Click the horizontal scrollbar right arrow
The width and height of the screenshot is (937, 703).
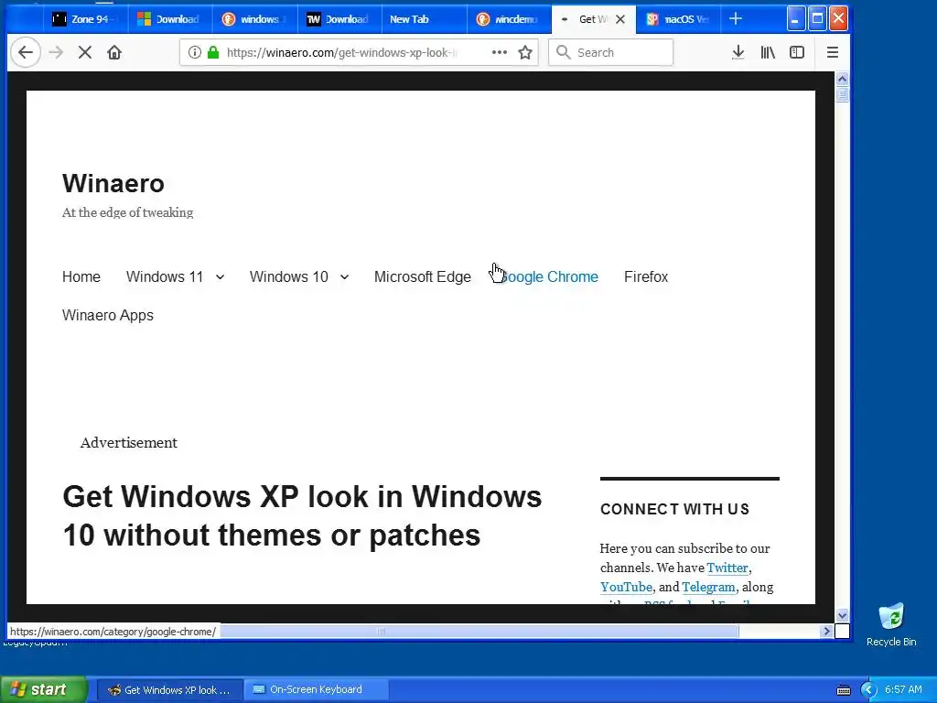tap(826, 631)
